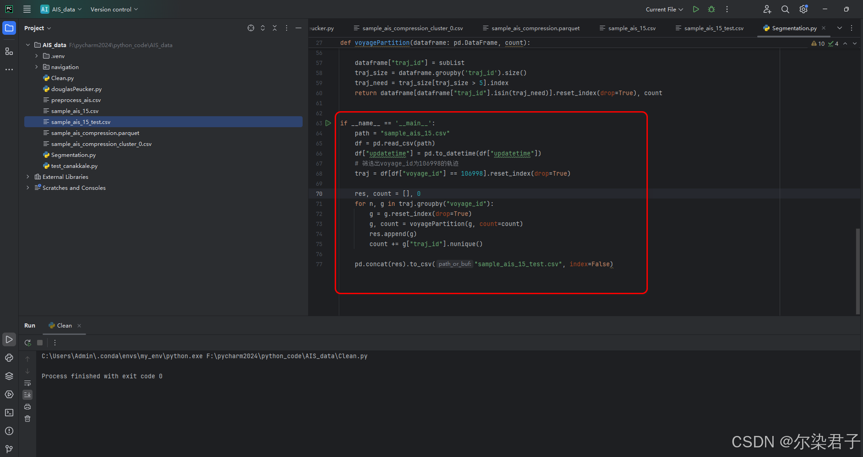Open Search Everywhere magnifier

pos(785,9)
